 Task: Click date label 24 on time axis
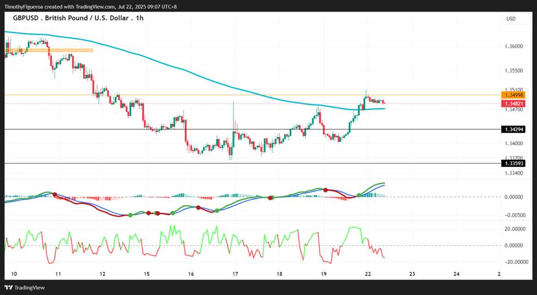coord(456,274)
